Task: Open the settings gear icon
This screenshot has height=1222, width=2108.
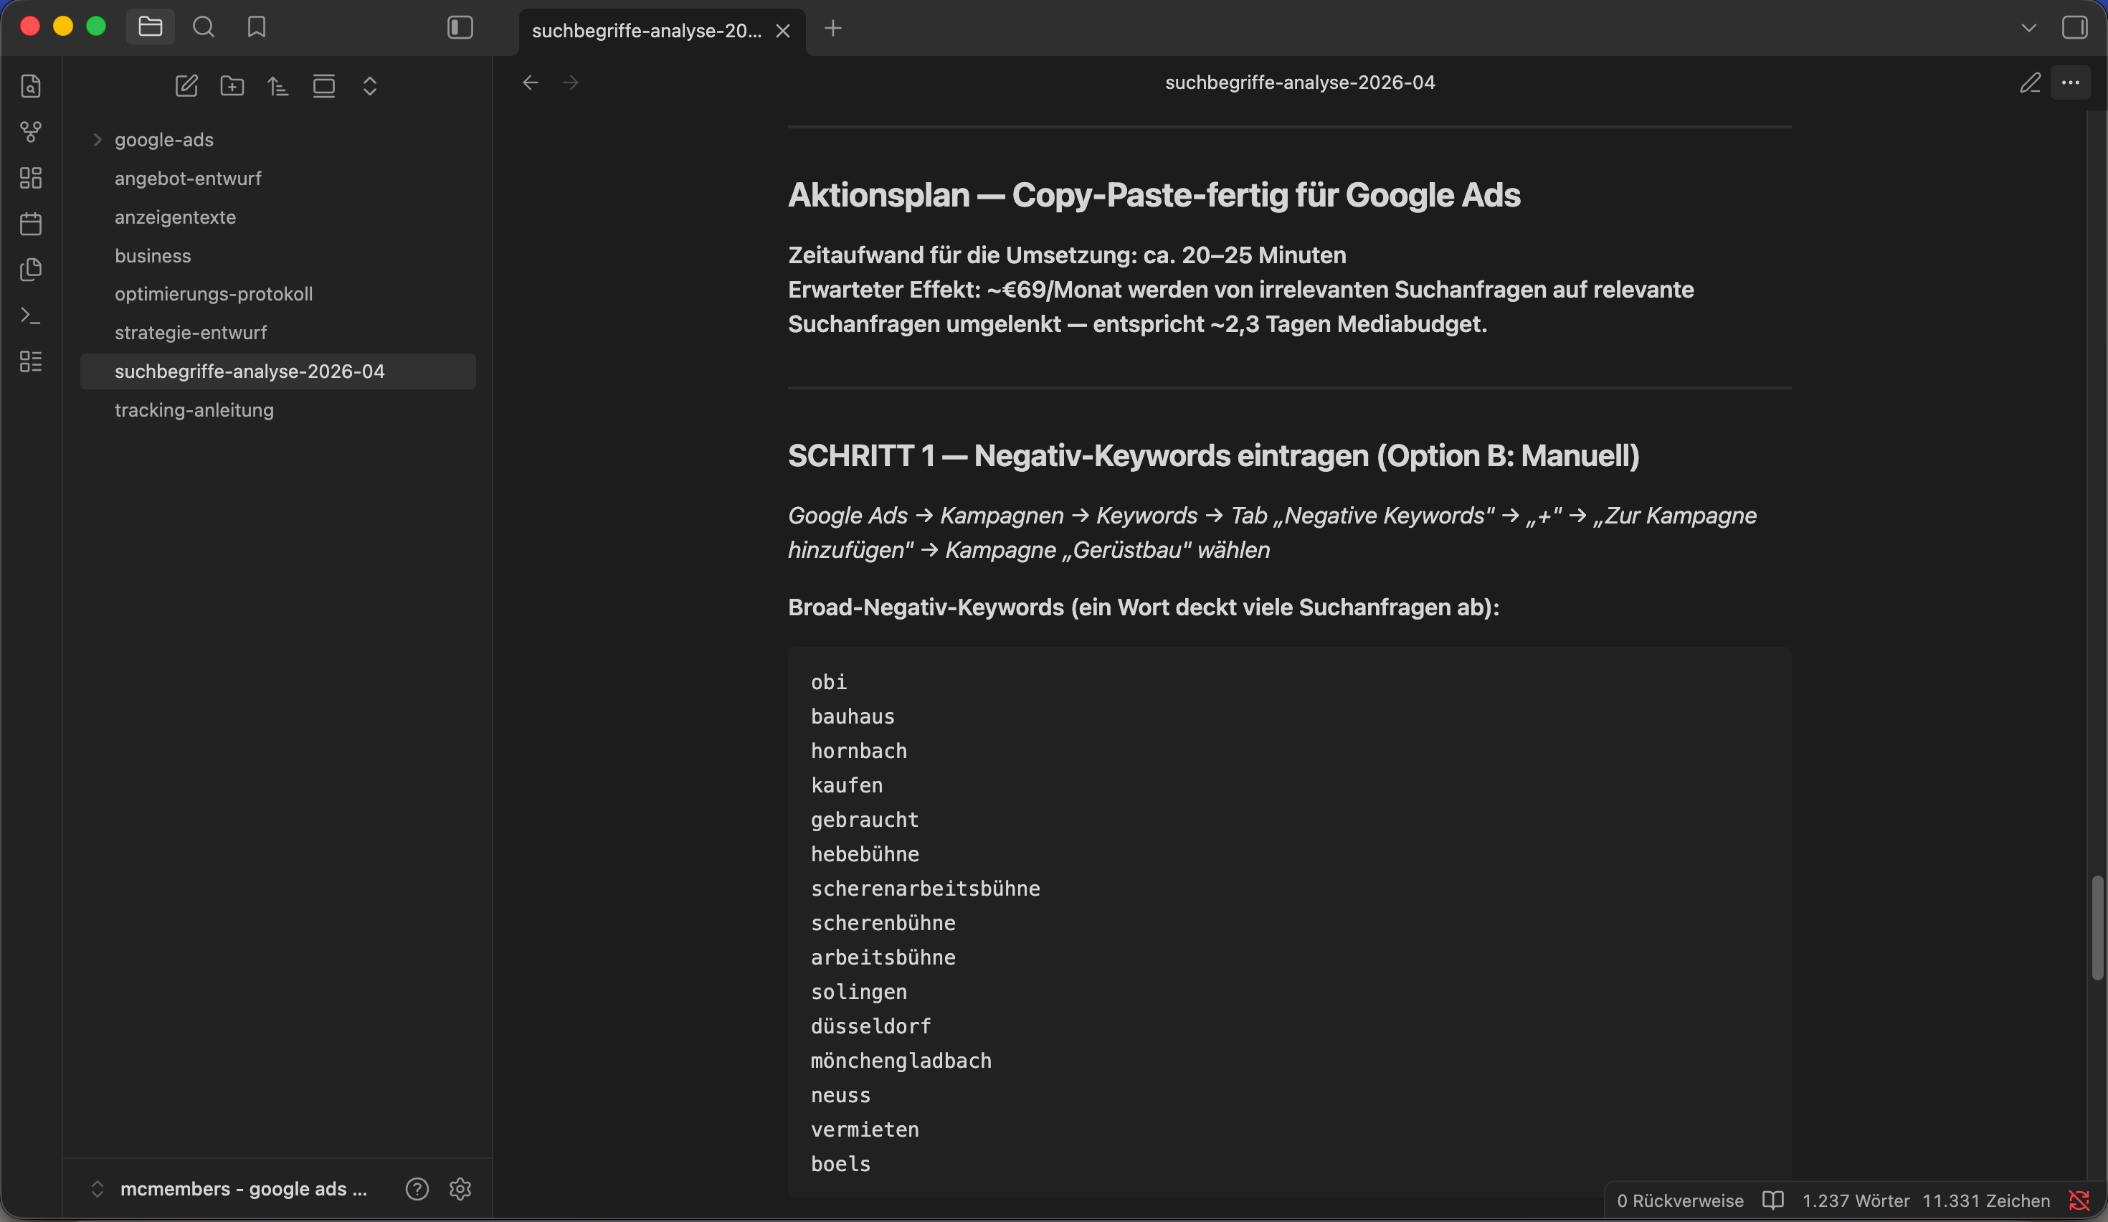Action: (x=460, y=1188)
